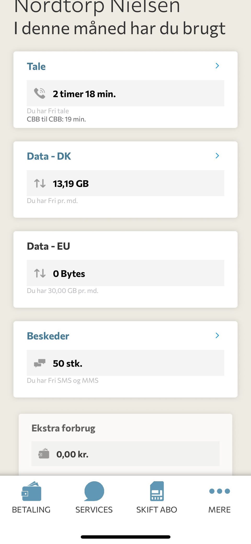Expand Data - DK details chevron

tap(217, 156)
